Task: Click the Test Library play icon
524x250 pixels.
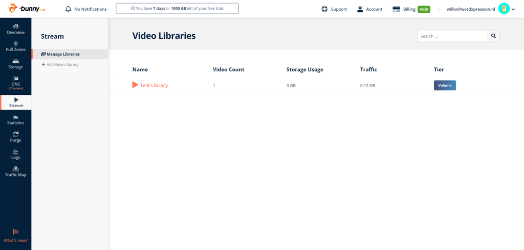Action: (x=135, y=85)
